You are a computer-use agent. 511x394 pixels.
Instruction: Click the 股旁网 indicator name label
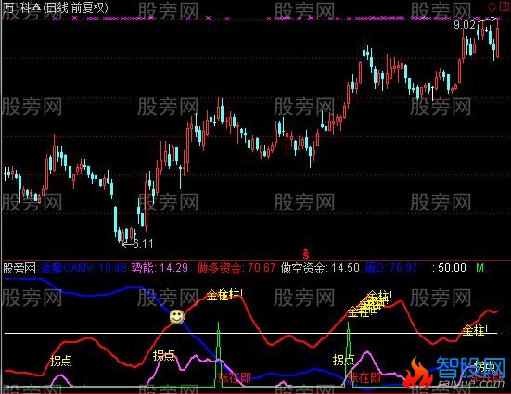click(x=19, y=268)
